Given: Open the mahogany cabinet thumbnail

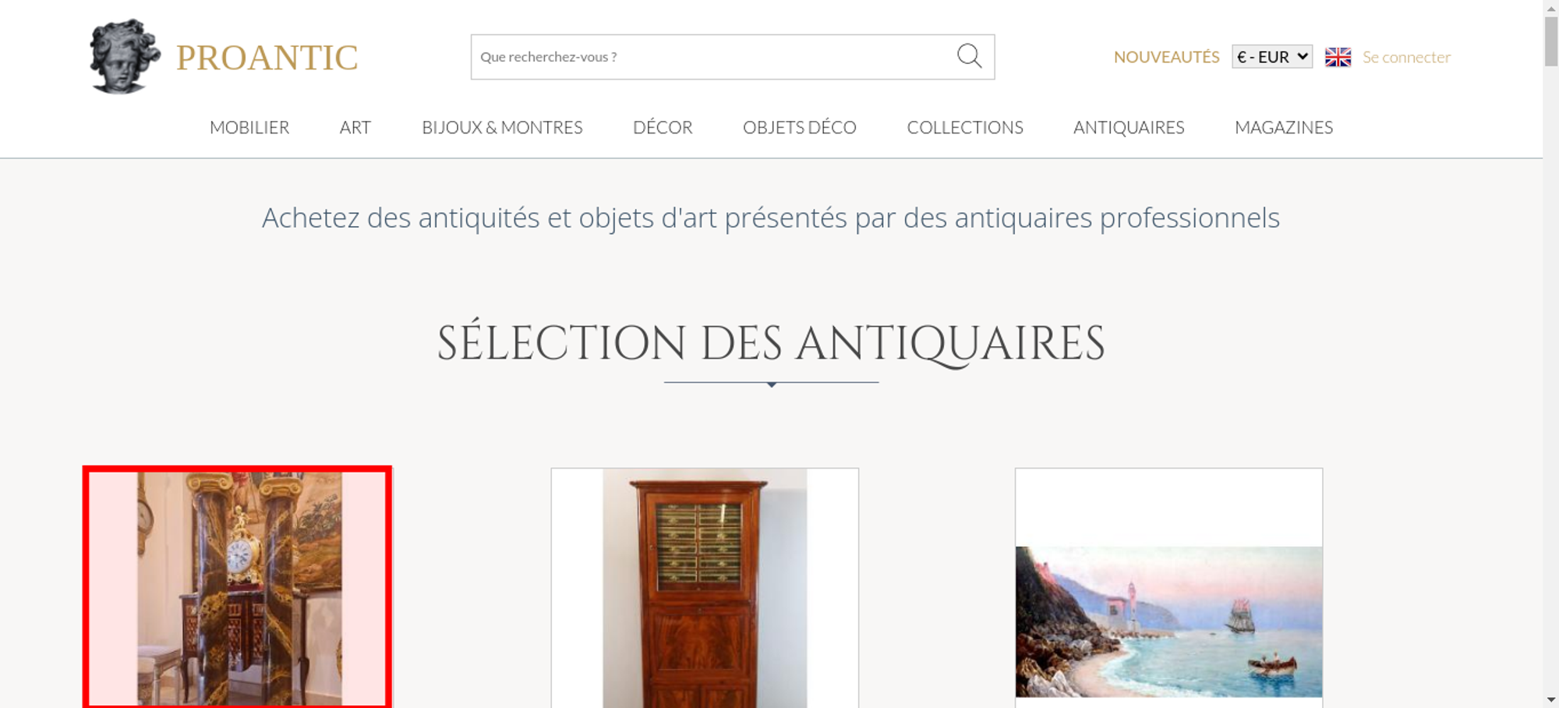Looking at the screenshot, I should point(705,588).
